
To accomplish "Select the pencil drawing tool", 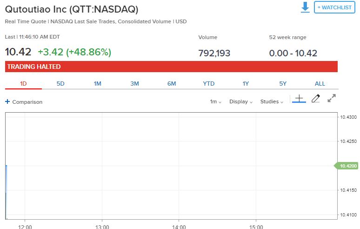I will point(316,99).
